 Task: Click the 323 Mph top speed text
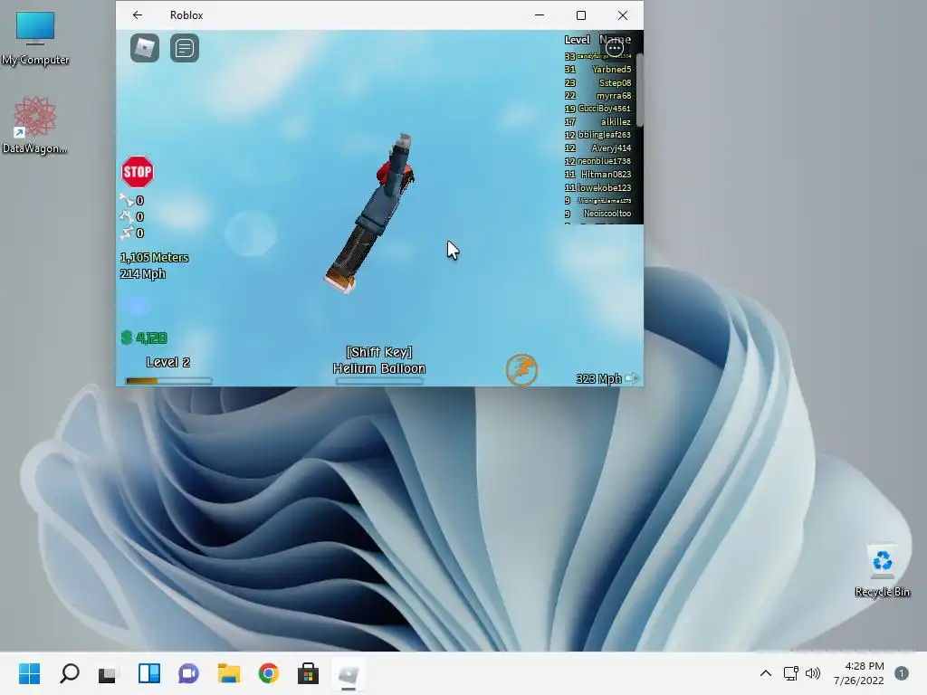[x=599, y=378]
